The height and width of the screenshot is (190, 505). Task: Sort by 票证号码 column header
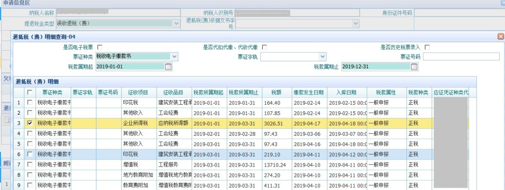click(108, 93)
